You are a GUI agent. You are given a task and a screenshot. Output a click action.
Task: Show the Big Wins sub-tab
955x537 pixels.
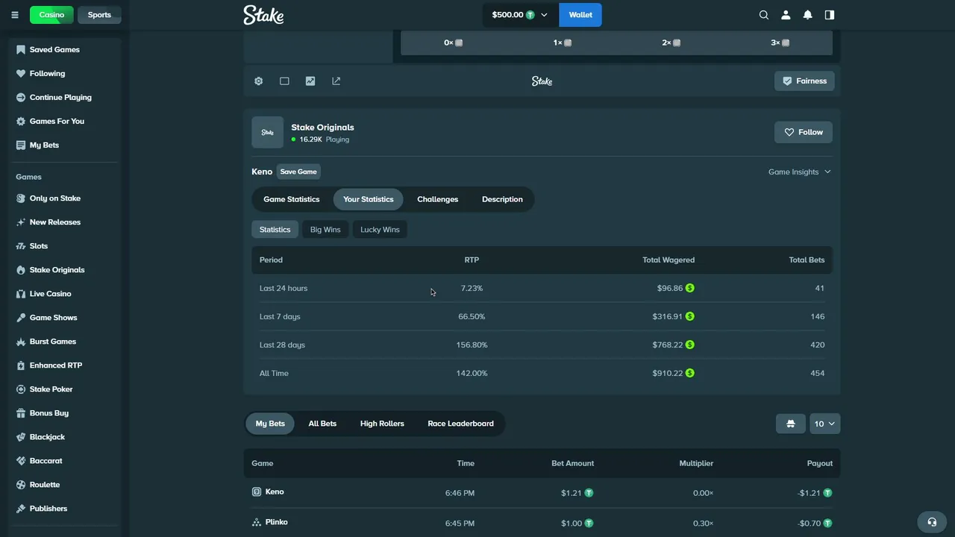pyautogui.click(x=325, y=230)
